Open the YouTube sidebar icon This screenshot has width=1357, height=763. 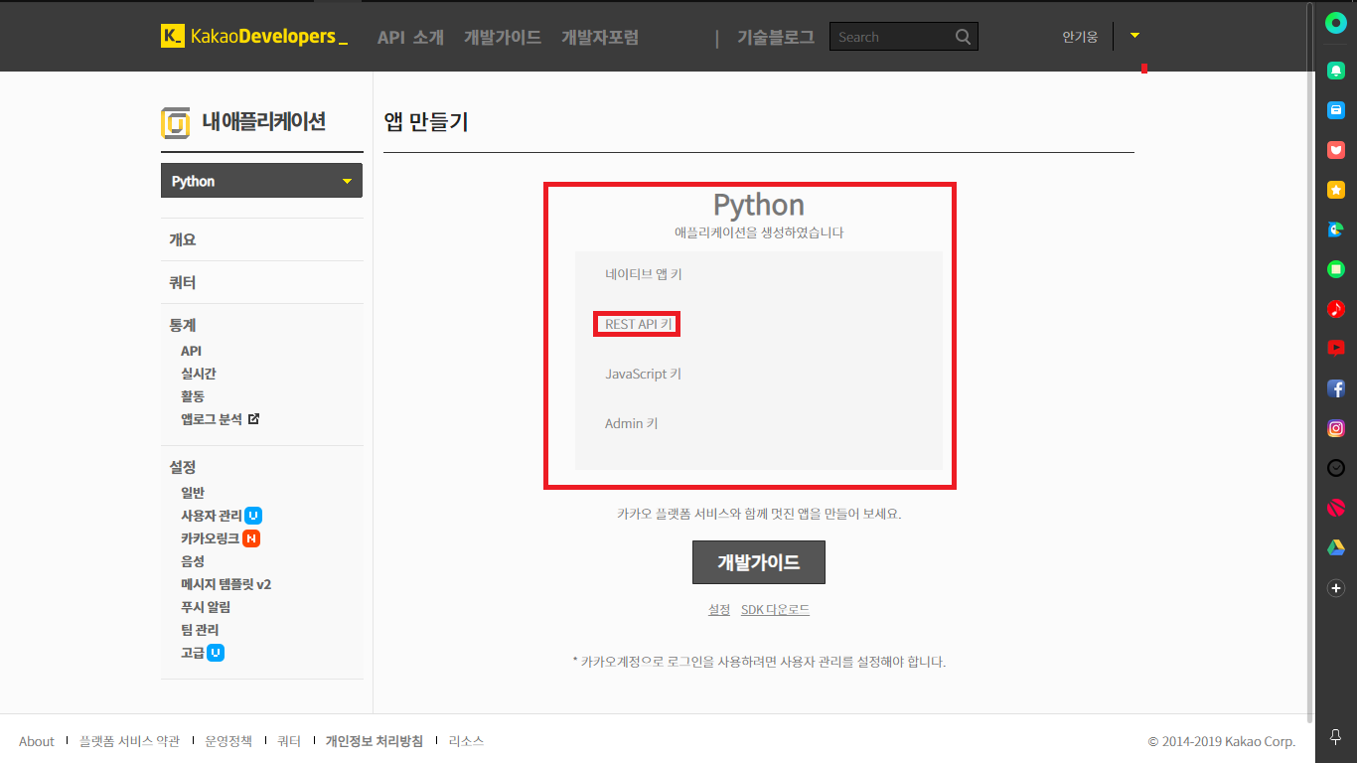(x=1336, y=349)
